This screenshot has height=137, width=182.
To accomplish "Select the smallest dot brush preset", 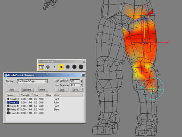I will pyautogui.click(x=54, y=67).
